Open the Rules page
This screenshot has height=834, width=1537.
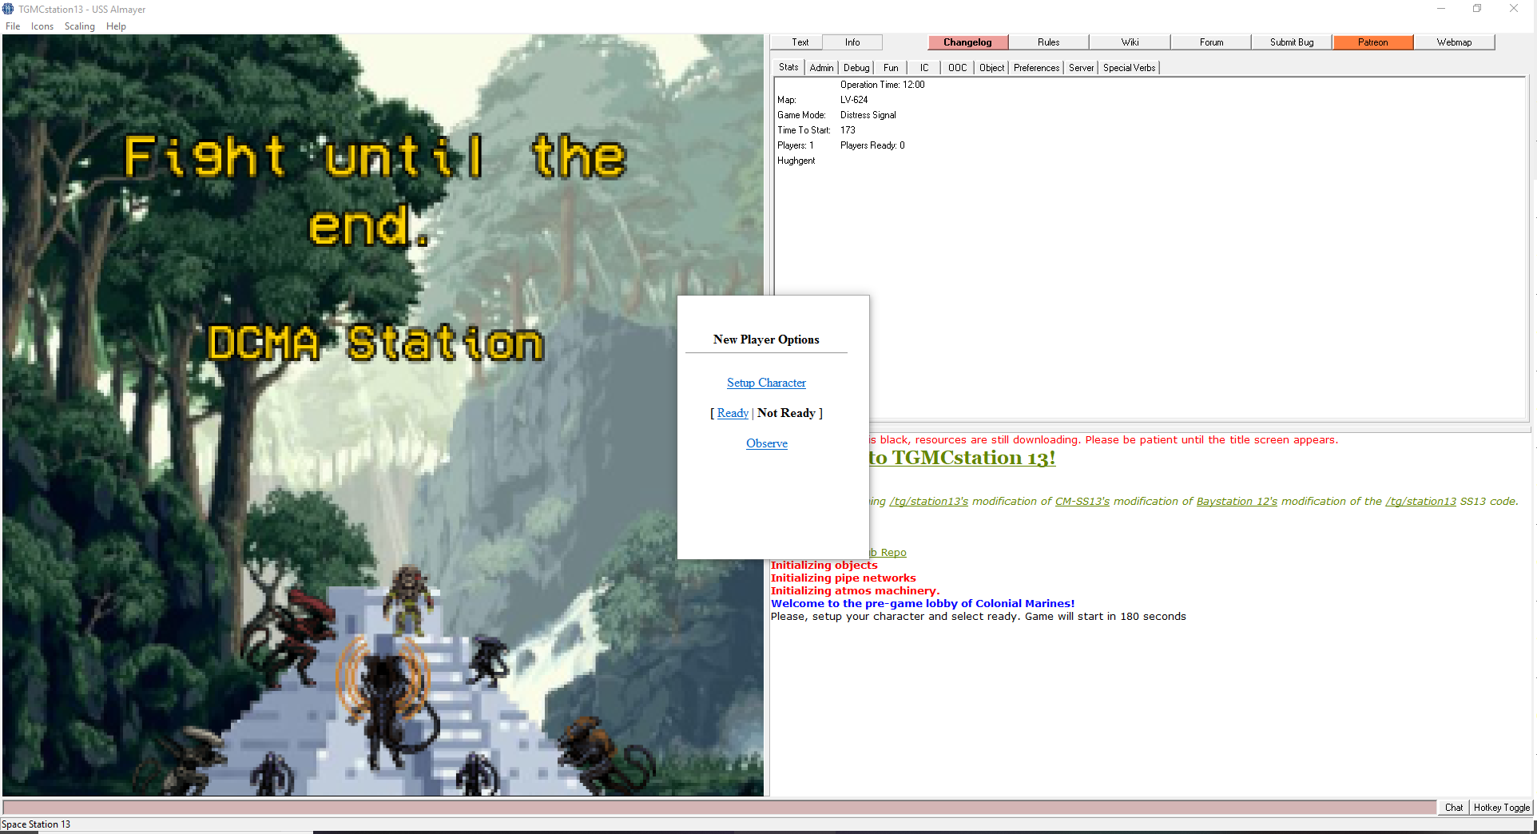(1048, 42)
